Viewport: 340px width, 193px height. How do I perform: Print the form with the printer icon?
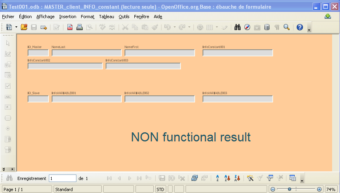point(80,27)
